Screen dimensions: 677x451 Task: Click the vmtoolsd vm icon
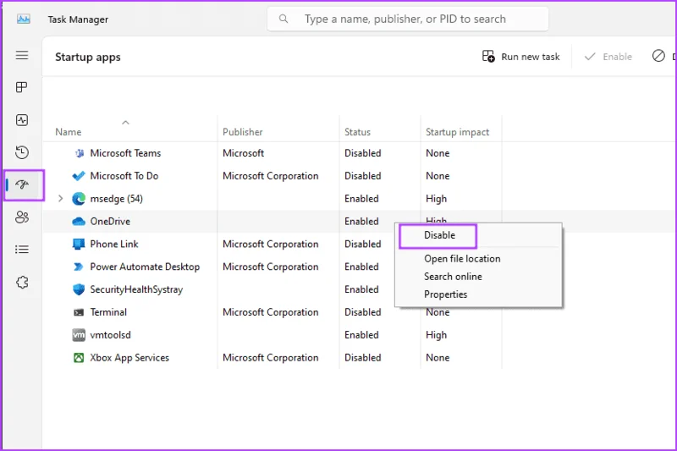pos(79,335)
